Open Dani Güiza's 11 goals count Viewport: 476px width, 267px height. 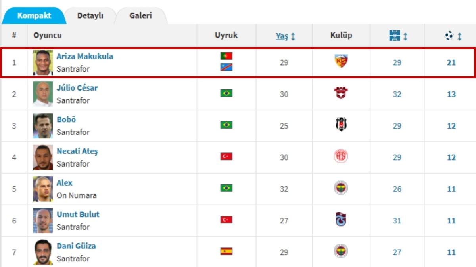(x=451, y=252)
